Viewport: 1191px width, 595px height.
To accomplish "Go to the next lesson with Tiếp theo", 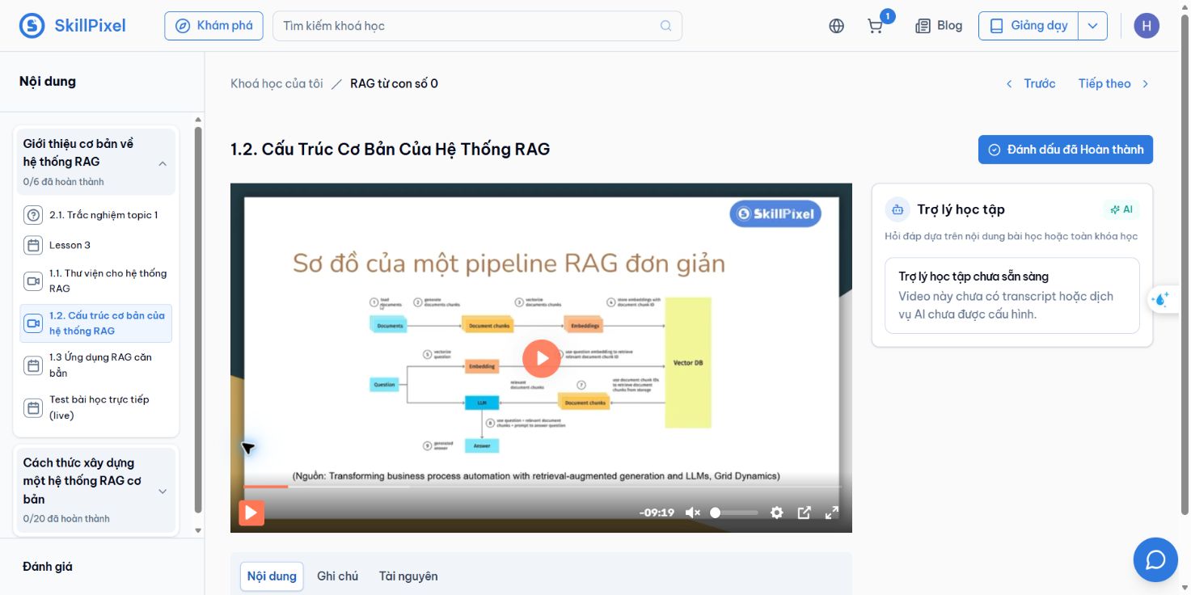I will (x=1113, y=83).
